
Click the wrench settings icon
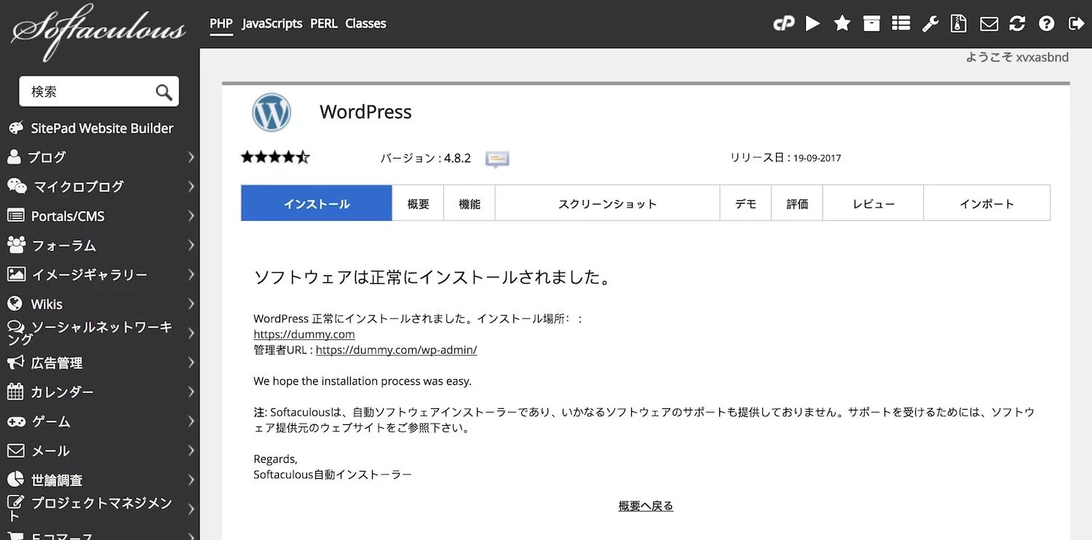[x=930, y=24]
